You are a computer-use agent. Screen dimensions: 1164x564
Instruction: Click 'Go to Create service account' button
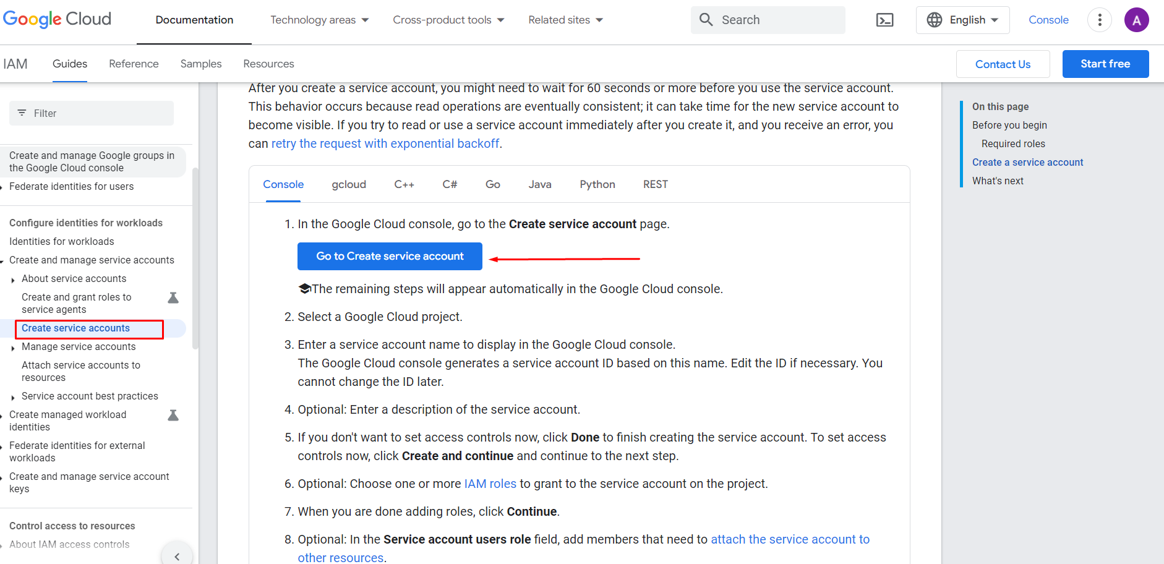(x=390, y=255)
